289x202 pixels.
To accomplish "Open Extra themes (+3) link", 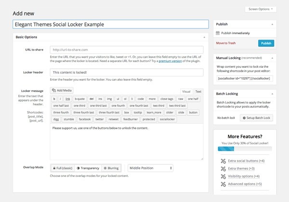I will [241, 168].
